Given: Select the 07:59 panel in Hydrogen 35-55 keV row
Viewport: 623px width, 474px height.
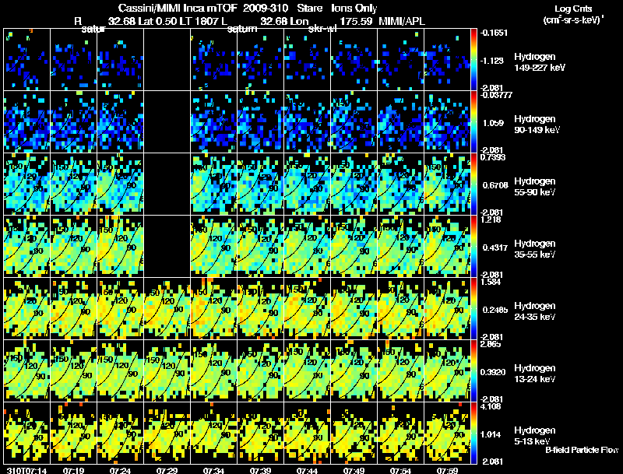Looking at the screenshot, I should (447, 247).
